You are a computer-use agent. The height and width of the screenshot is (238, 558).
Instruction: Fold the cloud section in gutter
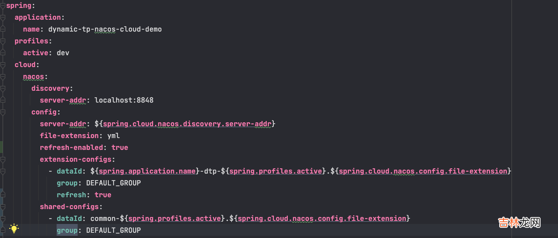[3, 65]
